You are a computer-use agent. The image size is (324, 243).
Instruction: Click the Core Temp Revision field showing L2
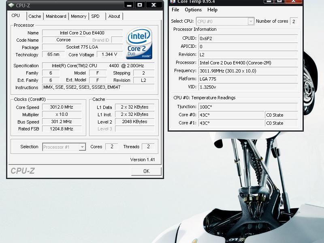pos(248,55)
